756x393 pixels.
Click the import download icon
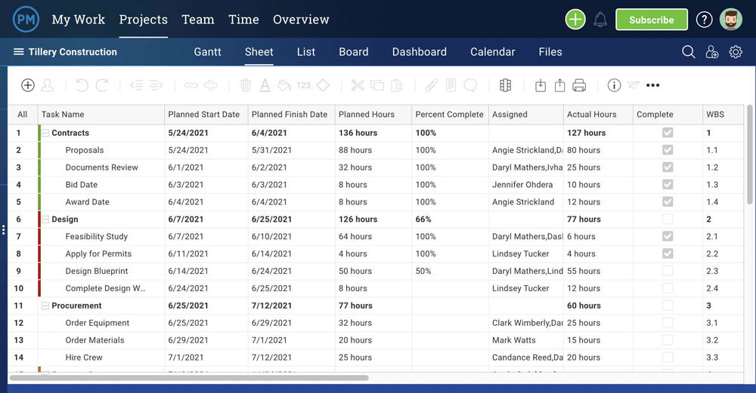click(541, 85)
